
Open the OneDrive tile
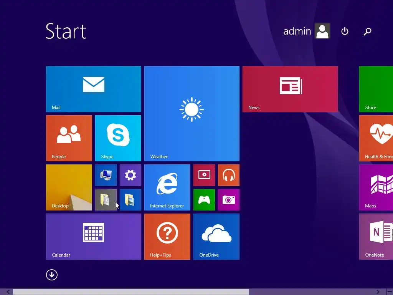(x=216, y=237)
